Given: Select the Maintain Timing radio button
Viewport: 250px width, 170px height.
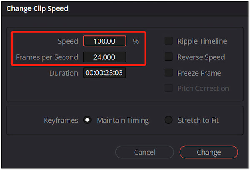Looking at the screenshot, I should (x=87, y=120).
